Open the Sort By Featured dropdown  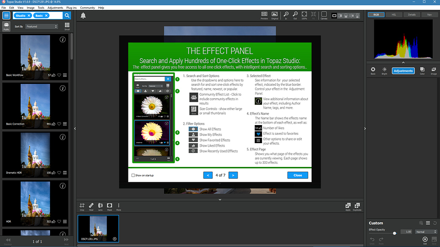[41, 26]
